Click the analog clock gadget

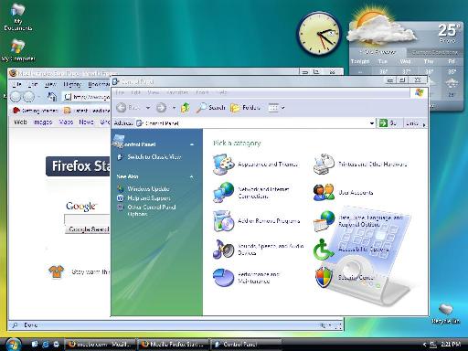coord(319,34)
